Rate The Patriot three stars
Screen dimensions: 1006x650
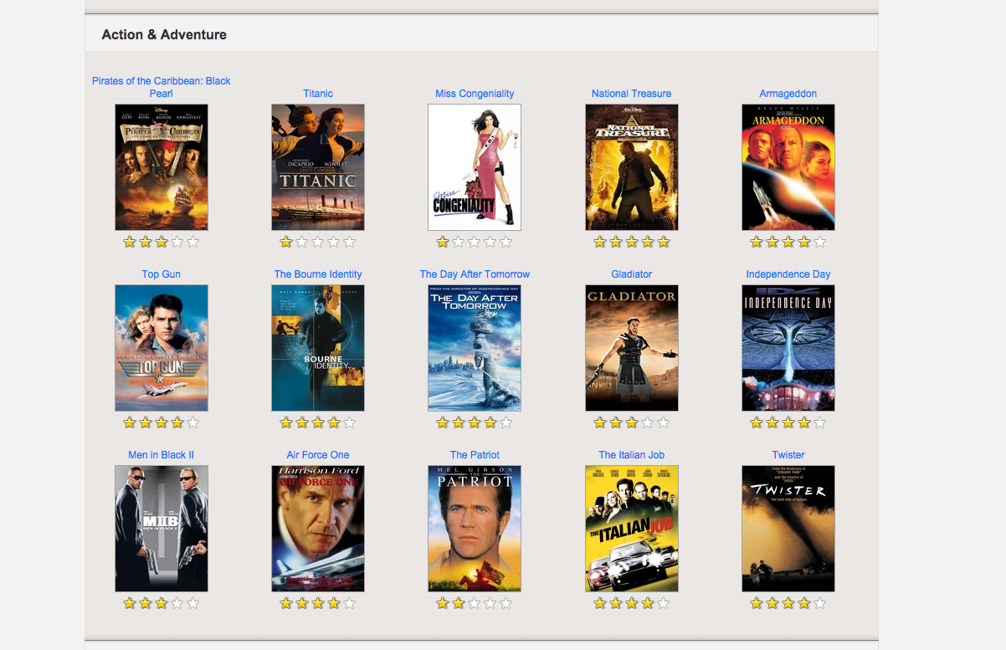pyautogui.click(x=475, y=603)
